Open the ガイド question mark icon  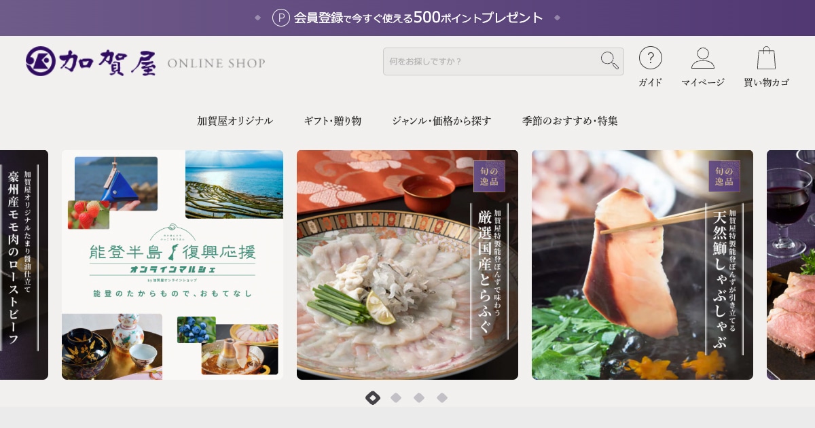pyautogui.click(x=651, y=58)
